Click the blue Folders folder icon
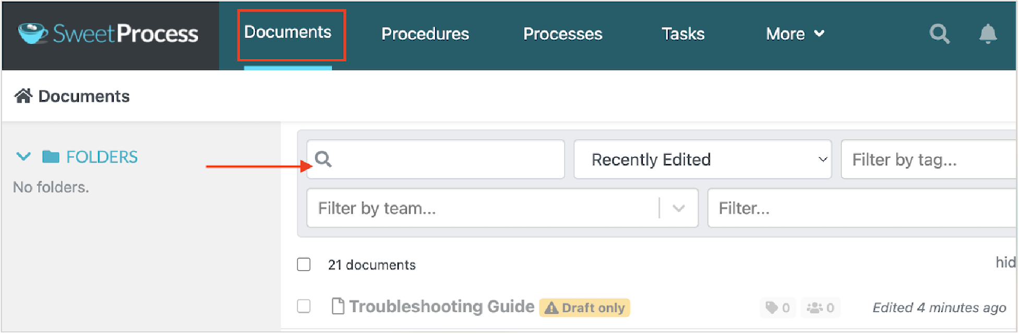Screen dimensions: 1019x334 tap(51, 157)
